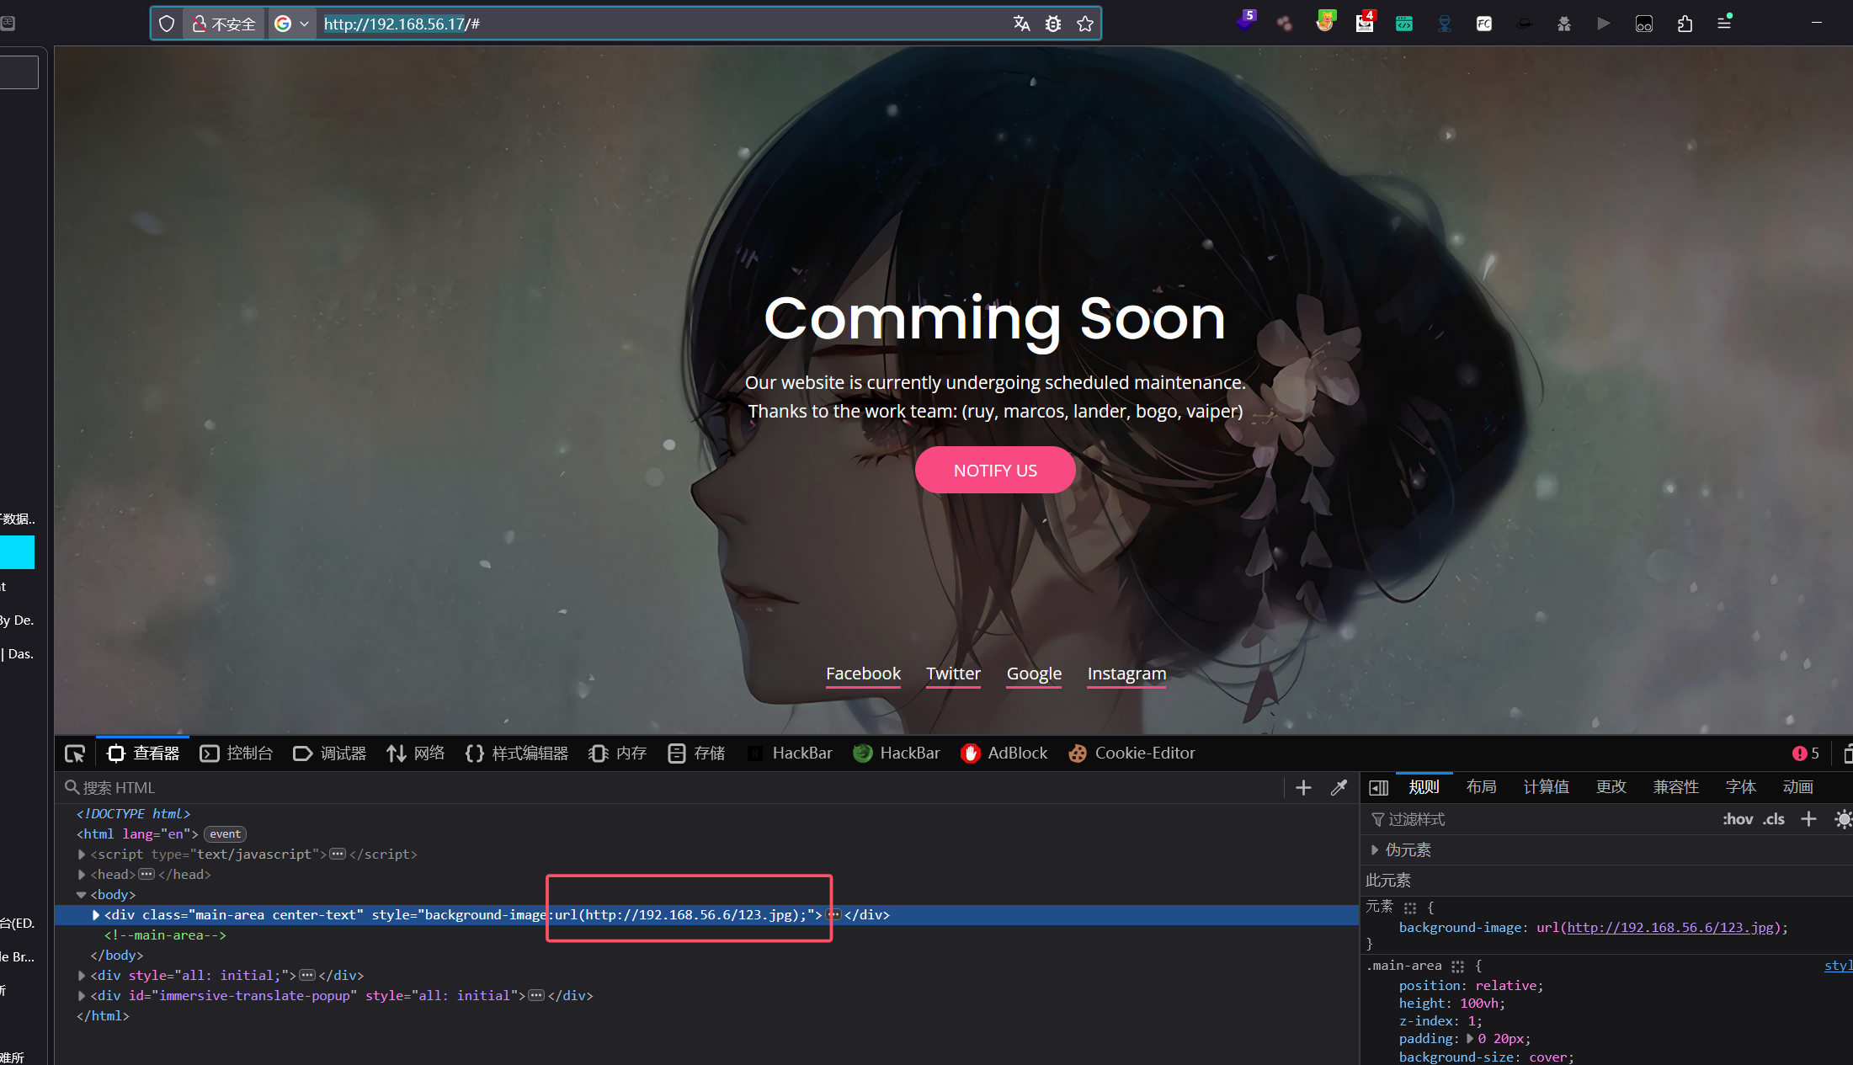Switch to the 更改 Changes sidebar tab
The height and width of the screenshot is (1065, 1853).
(1611, 787)
